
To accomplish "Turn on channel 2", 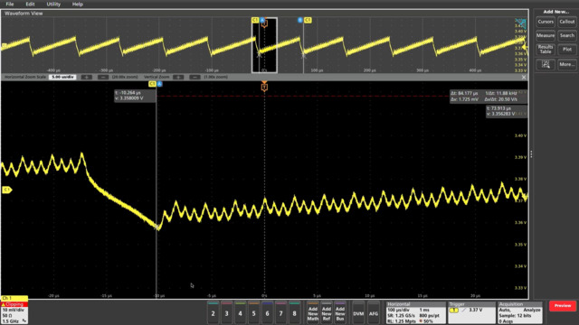I will click(x=214, y=313).
